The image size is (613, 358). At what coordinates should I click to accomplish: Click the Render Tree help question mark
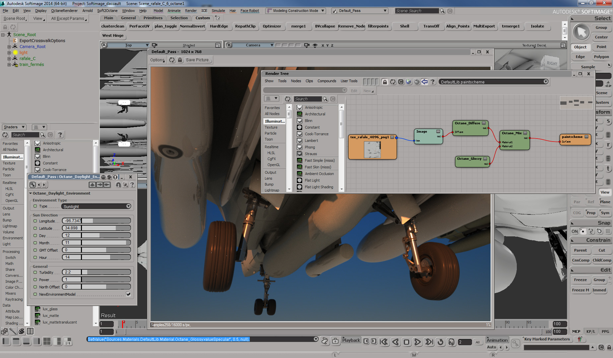tap(433, 82)
